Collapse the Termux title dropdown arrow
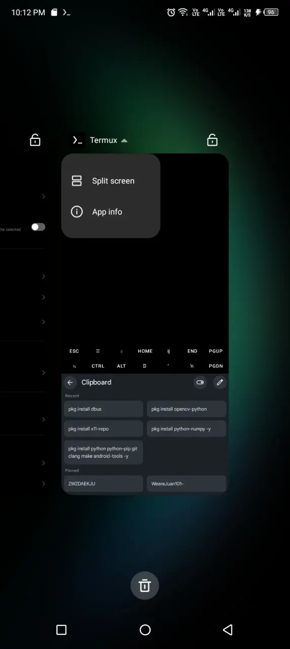This screenshot has width=290, height=649. tap(124, 140)
